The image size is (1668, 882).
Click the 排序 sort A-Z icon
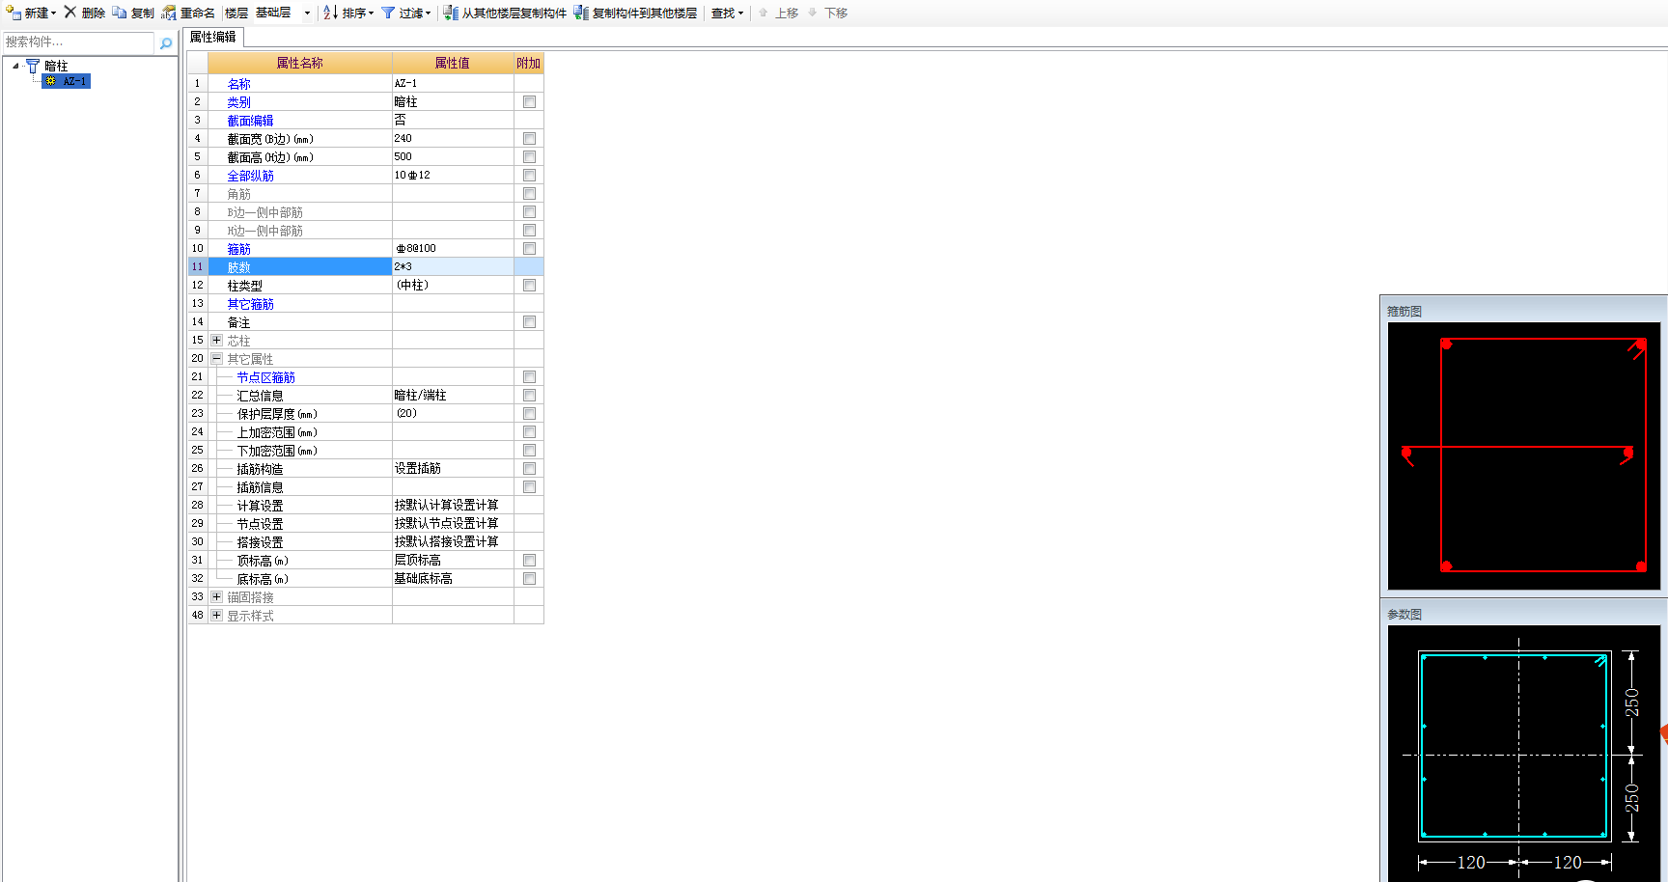click(330, 13)
